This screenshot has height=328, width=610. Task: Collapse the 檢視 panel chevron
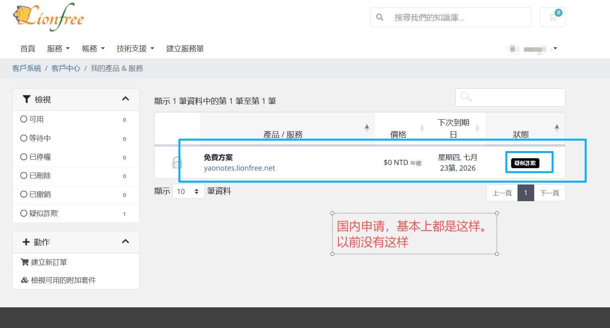point(126,99)
